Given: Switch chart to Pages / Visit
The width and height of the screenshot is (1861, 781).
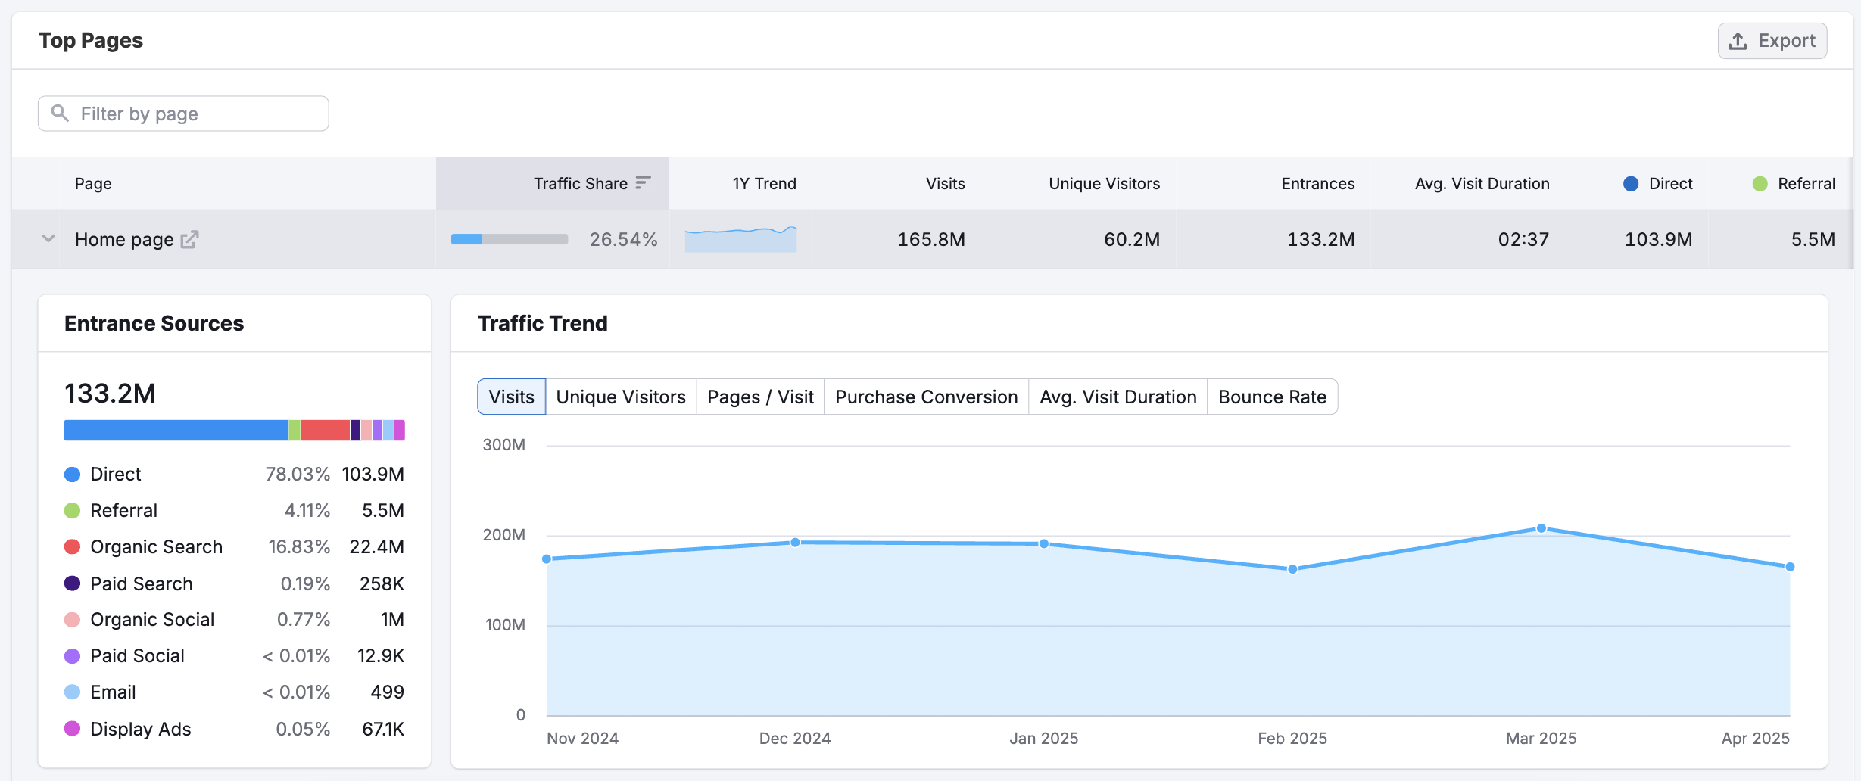Looking at the screenshot, I should [760, 397].
